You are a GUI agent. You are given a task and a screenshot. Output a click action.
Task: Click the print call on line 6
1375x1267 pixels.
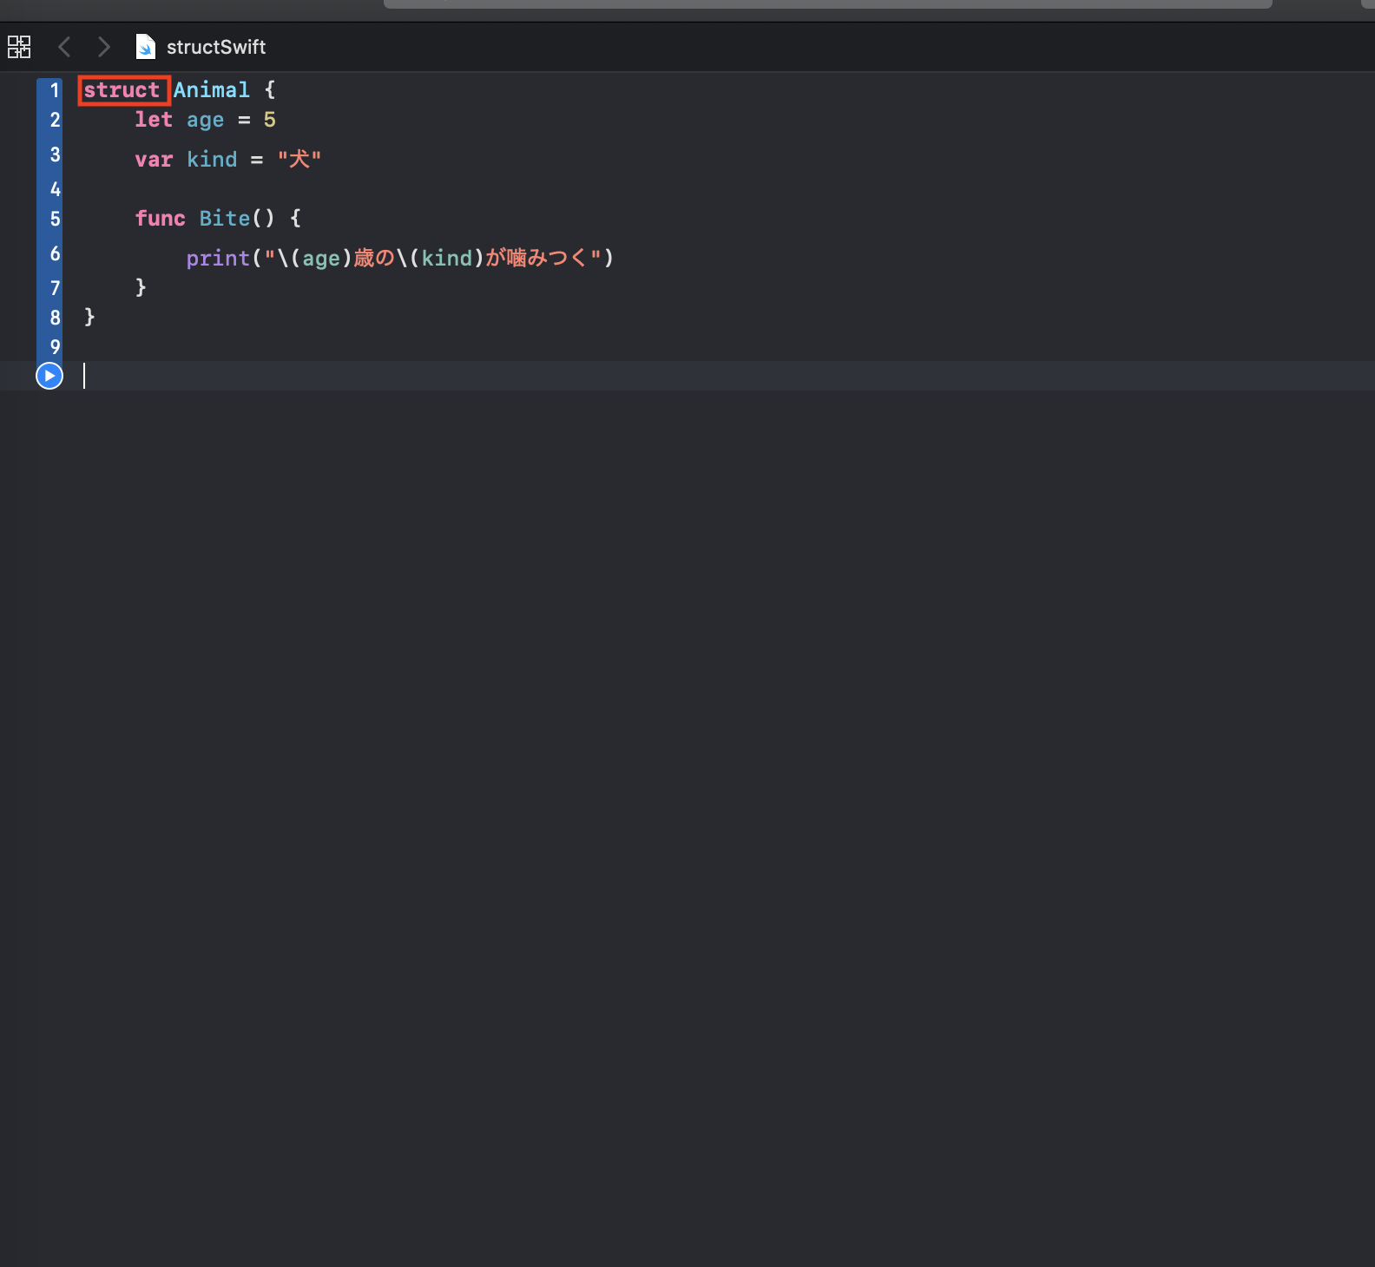pos(218,259)
